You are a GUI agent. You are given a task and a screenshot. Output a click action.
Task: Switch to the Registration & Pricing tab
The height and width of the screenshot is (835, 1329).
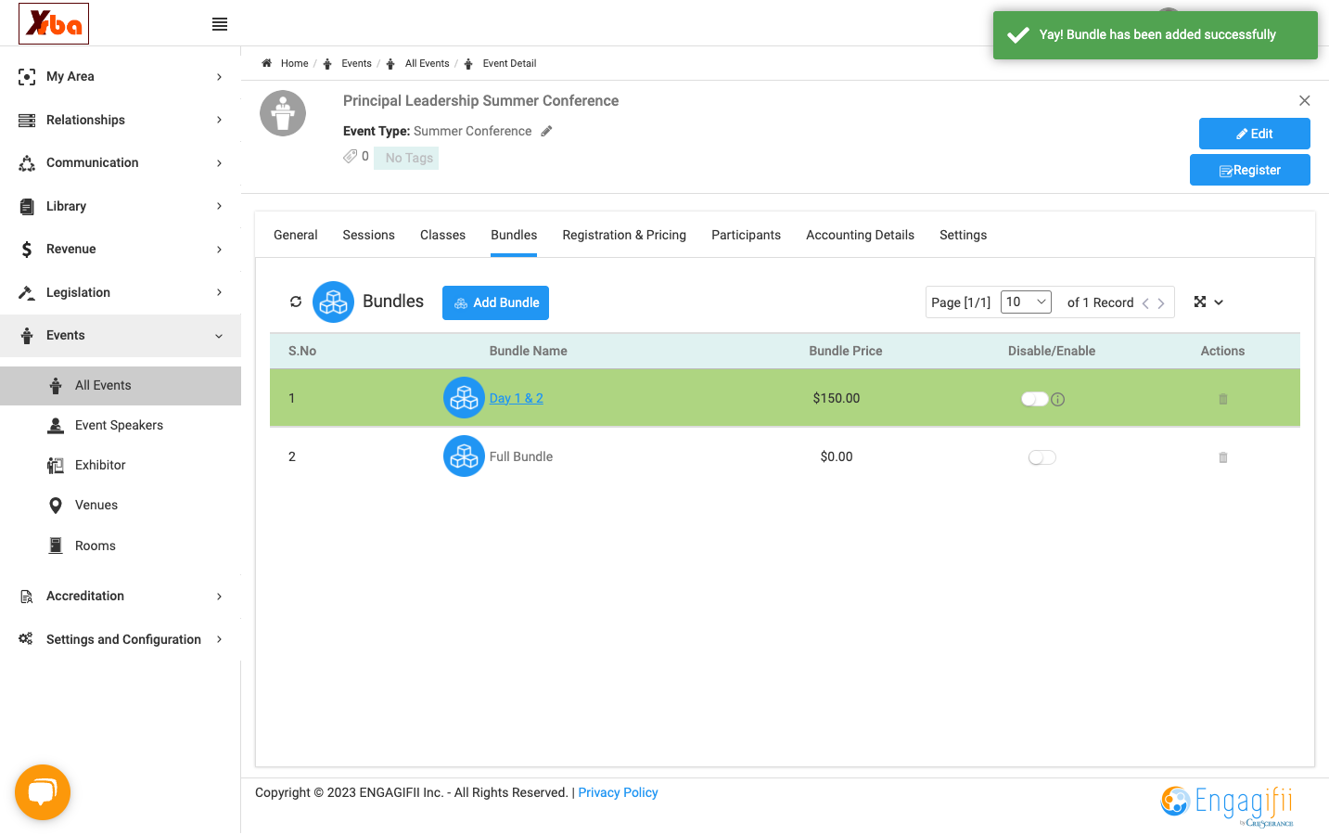click(x=624, y=235)
